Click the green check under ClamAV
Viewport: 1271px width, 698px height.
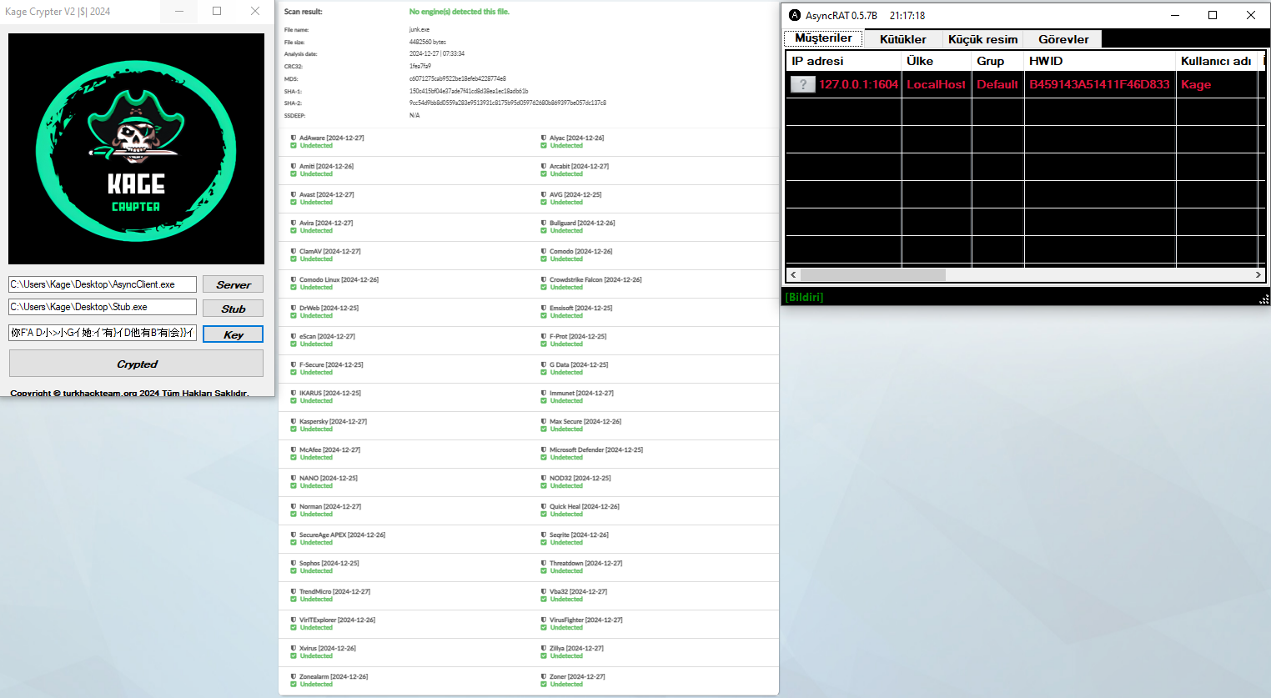click(294, 259)
